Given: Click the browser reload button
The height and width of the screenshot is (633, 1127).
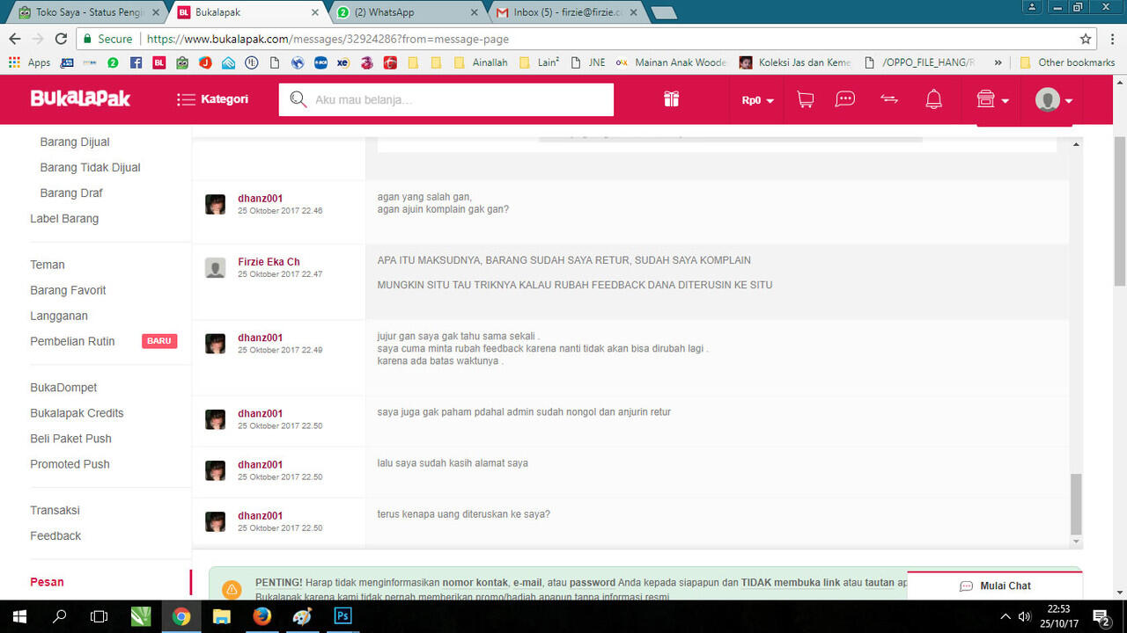Looking at the screenshot, I should (x=61, y=39).
